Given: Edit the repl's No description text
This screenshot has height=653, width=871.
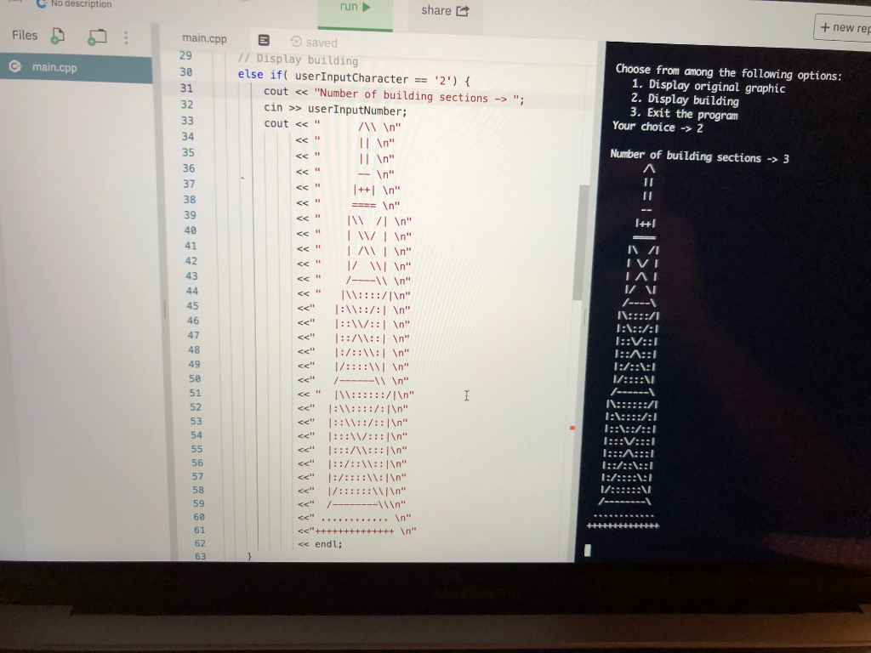Looking at the screenshot, I should pos(76,3).
